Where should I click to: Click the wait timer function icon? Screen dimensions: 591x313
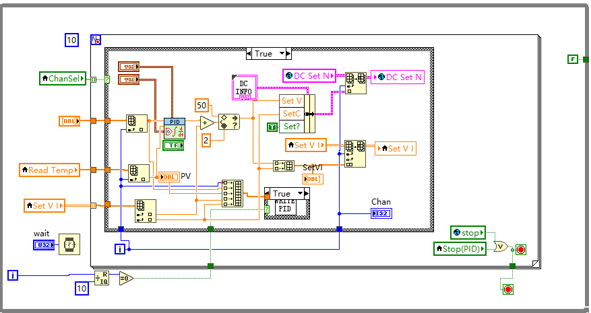(68, 244)
